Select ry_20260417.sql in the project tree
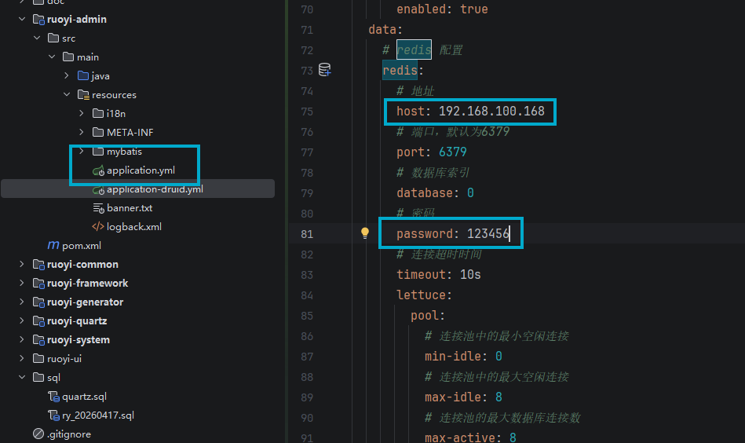The width and height of the screenshot is (745, 443). click(x=98, y=416)
